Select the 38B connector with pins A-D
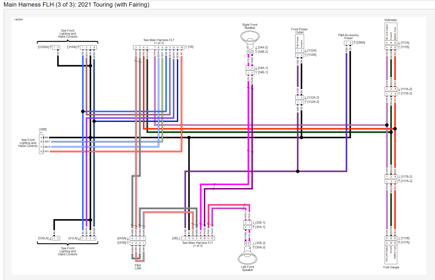Image resolution: width=435 pixels, height=280 pixels. click(41, 144)
